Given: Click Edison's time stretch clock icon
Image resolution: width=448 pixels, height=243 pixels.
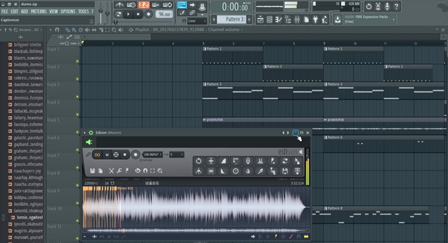Looking at the screenshot, I should 236,171.
